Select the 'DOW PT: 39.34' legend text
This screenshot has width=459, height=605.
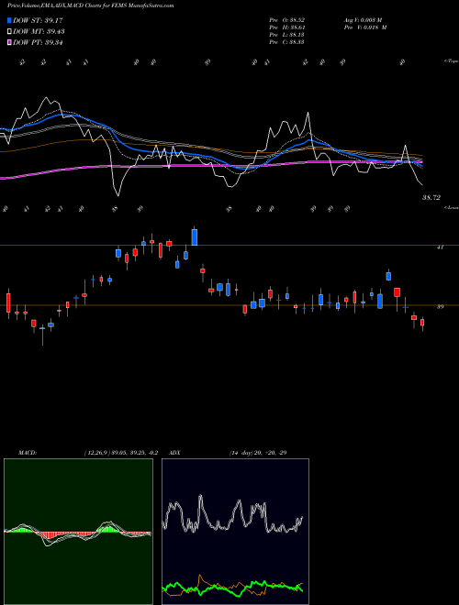[38, 42]
